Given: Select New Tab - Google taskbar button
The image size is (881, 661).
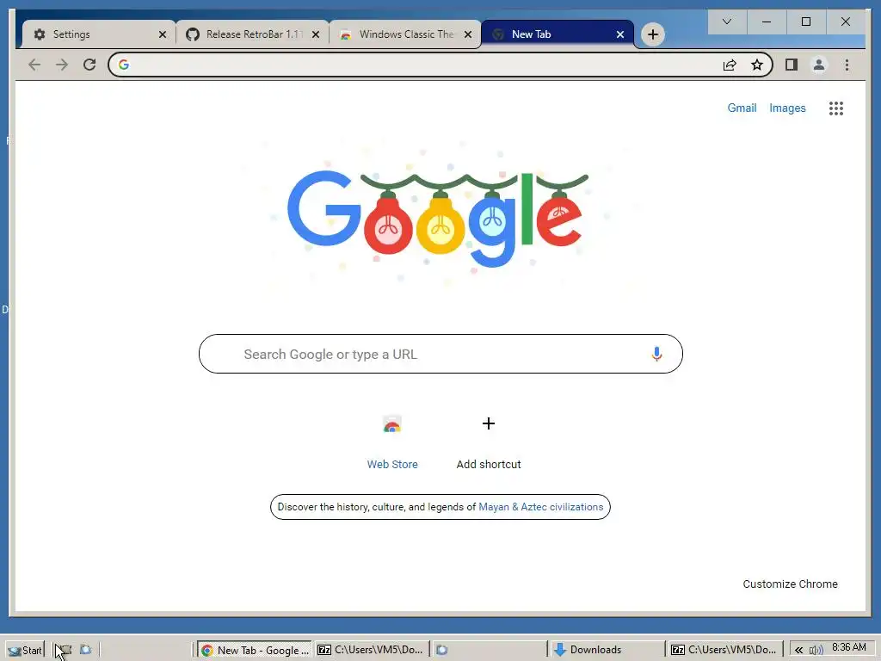Looking at the screenshot, I should tap(255, 651).
